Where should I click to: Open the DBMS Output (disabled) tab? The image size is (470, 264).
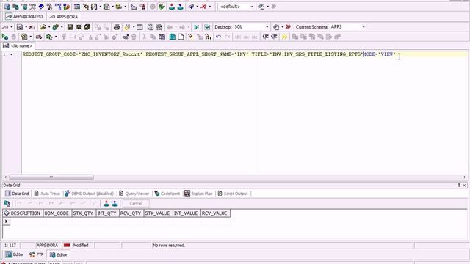90,194
